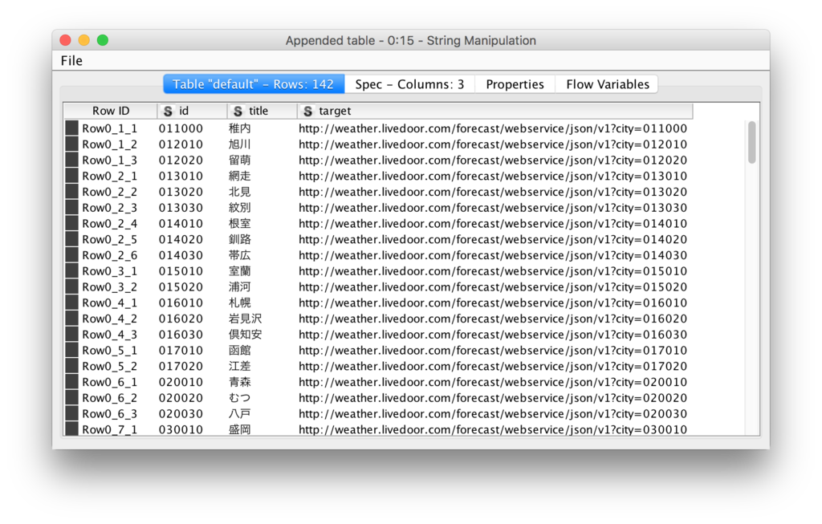Screen dimensions: 822x524
Task: Click title cell 釧路
Action: click(239, 239)
